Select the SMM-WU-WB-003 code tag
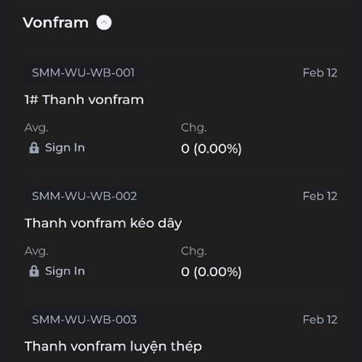 [84, 319]
